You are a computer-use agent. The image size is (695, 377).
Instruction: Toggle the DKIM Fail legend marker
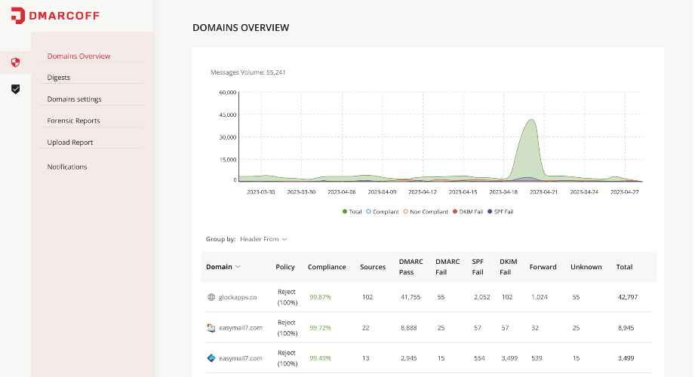click(x=456, y=212)
